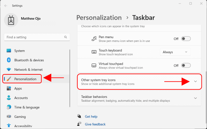The height and width of the screenshot is (129, 207).
Task: Click the Other system tray icons title
Action: pos(98,80)
